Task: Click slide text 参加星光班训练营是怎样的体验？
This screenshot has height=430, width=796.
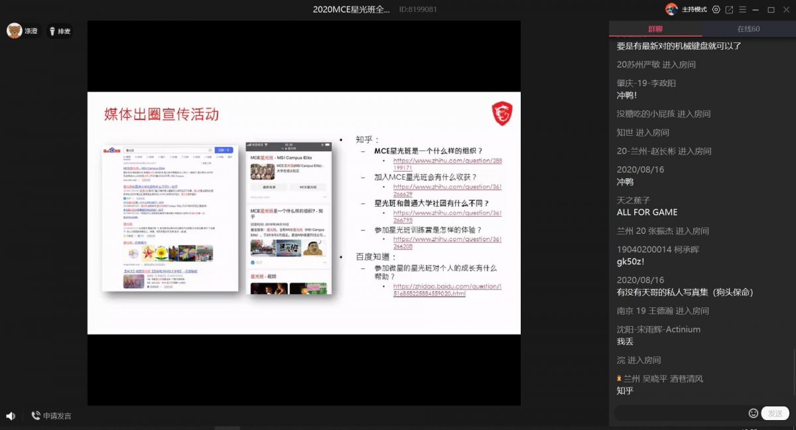Action: pos(428,230)
